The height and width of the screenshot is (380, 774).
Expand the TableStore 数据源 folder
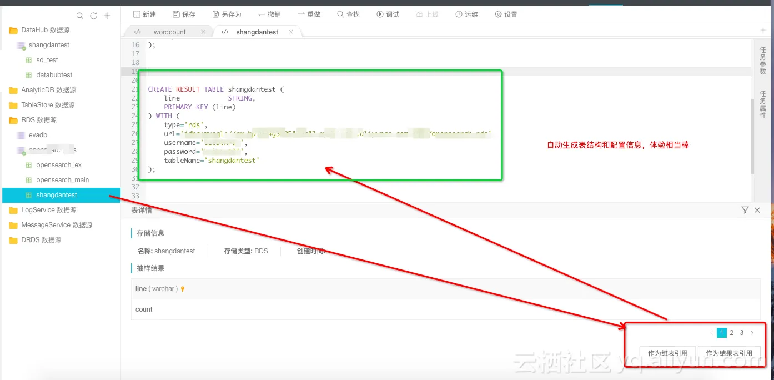[x=42, y=105]
